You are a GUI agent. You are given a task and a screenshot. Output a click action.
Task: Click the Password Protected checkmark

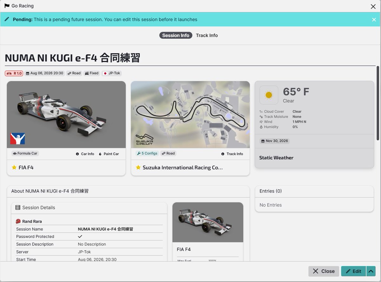[x=80, y=237]
